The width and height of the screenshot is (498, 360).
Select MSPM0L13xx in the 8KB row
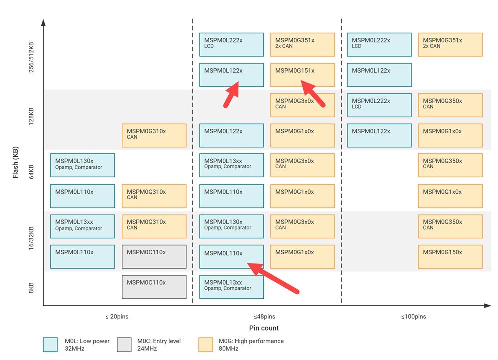pos(232,287)
